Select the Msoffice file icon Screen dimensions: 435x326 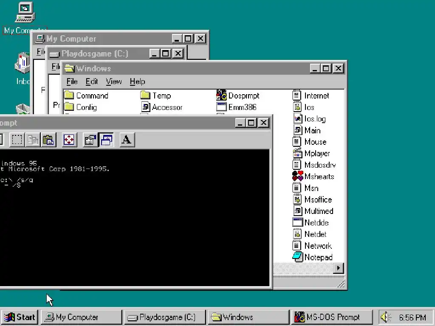297,200
